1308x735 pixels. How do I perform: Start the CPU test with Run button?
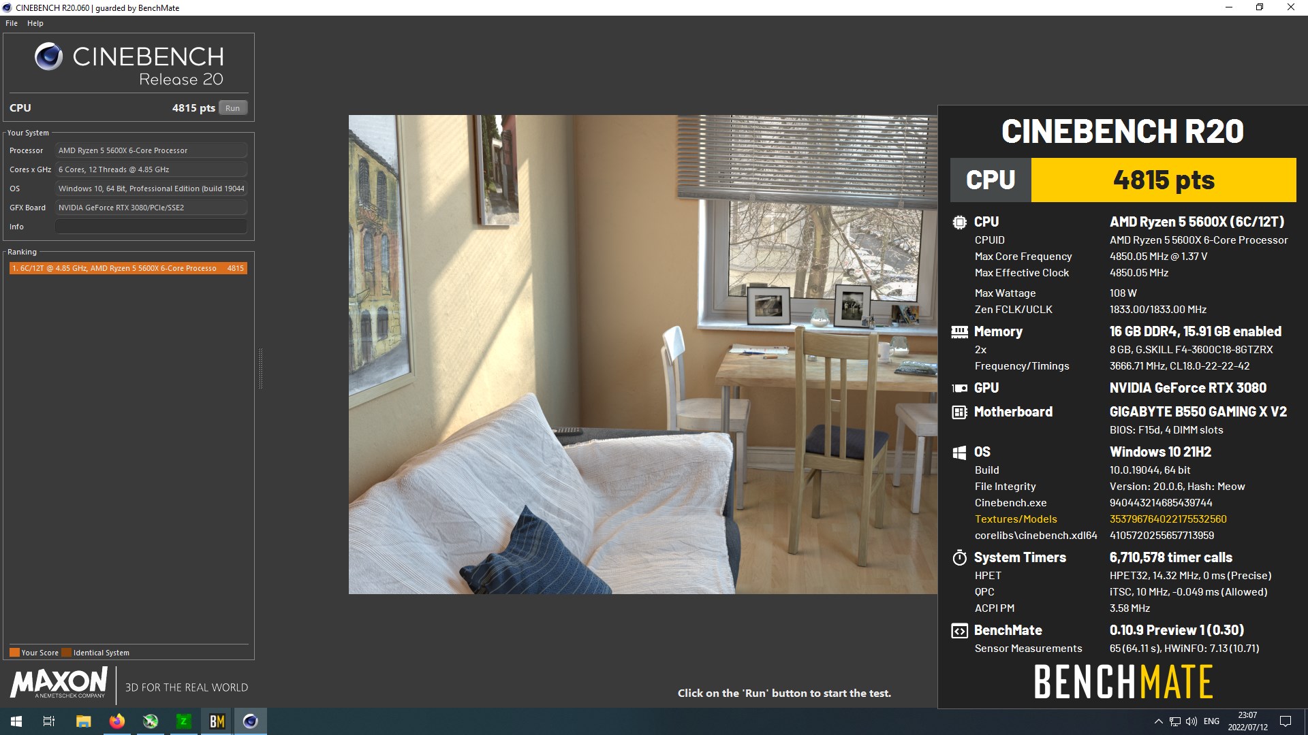click(233, 108)
